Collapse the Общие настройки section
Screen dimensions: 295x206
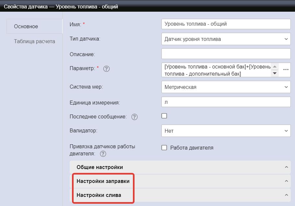286,167
